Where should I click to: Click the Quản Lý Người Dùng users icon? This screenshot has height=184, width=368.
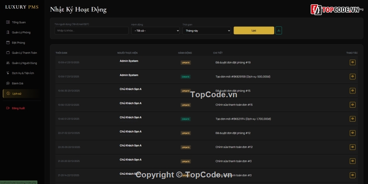8,63
